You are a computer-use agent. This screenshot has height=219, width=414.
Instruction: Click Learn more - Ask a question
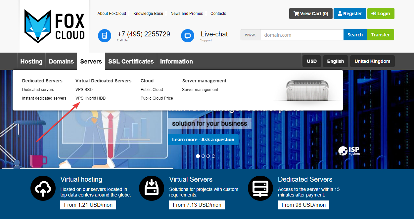(203, 140)
